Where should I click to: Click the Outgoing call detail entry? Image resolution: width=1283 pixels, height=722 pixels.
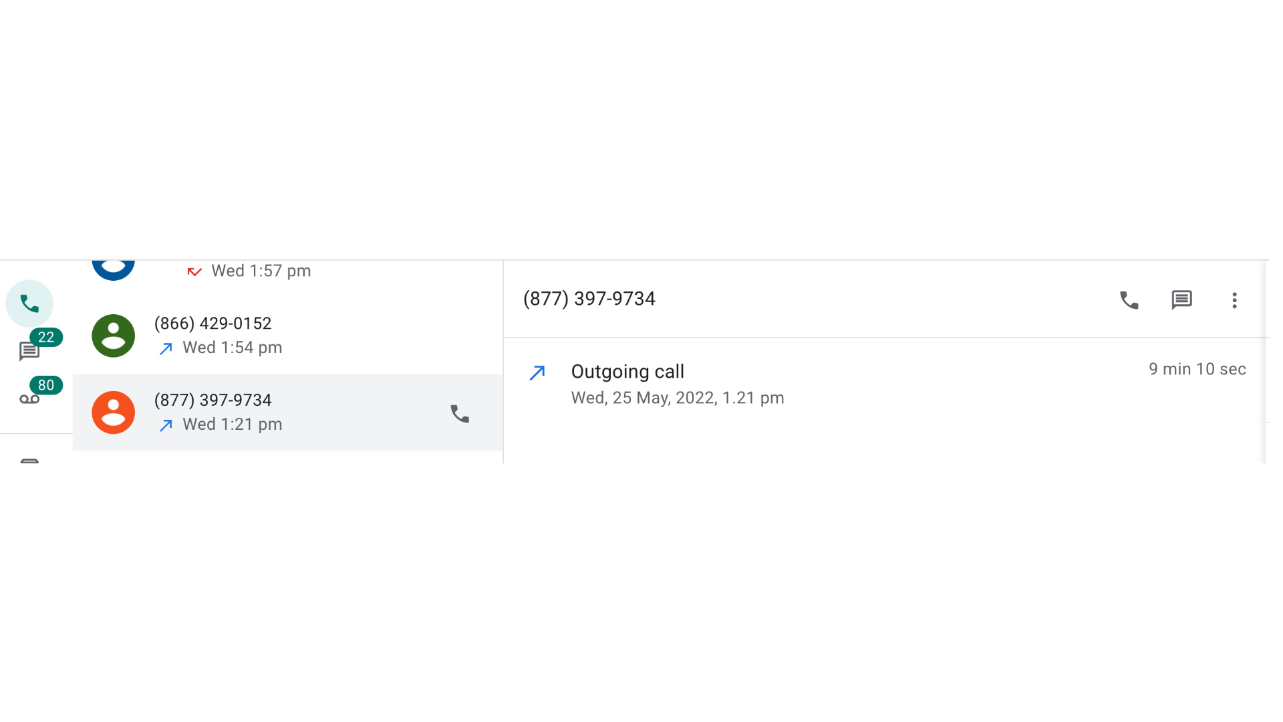coord(886,384)
